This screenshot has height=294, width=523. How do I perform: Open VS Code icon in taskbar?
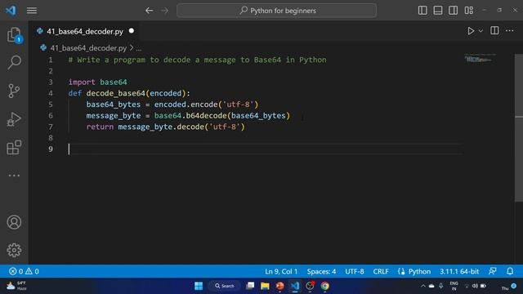tap(295, 286)
